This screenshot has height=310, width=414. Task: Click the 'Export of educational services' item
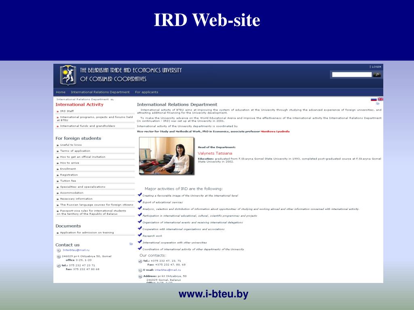click(x=163, y=202)
